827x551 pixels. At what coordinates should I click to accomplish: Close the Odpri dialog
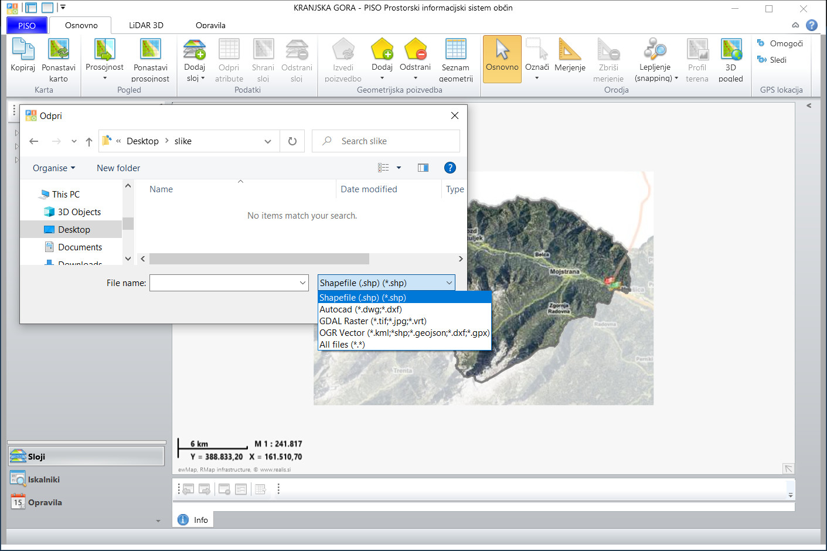pos(455,115)
